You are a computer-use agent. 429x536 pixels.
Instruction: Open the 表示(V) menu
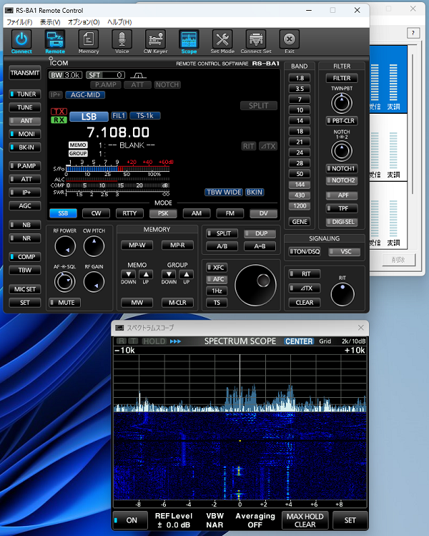pyautogui.click(x=50, y=22)
